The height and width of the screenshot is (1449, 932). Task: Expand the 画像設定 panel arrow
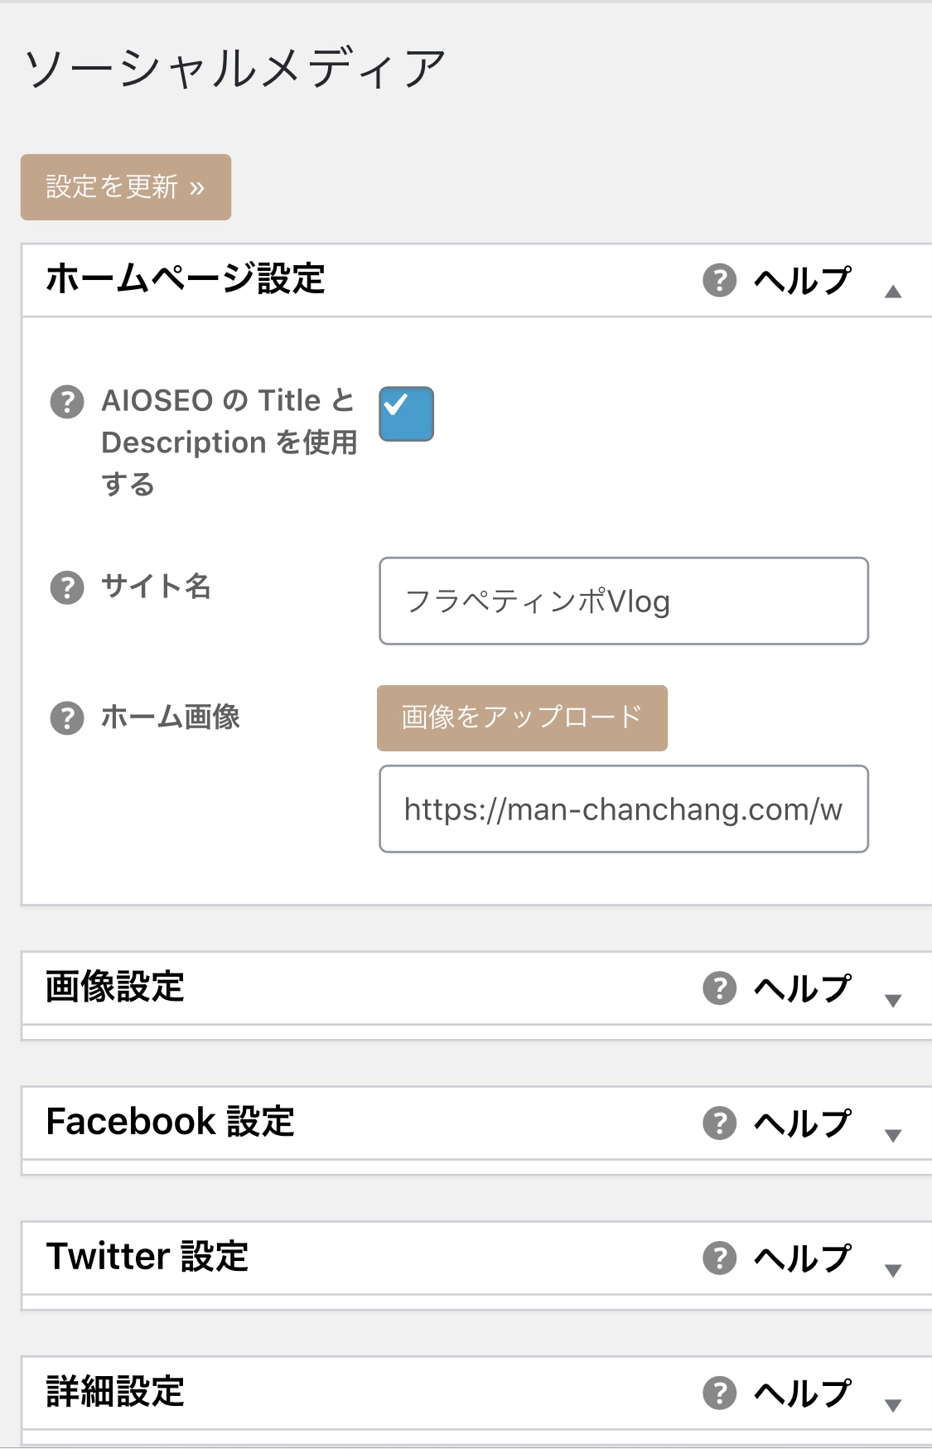892,1000
